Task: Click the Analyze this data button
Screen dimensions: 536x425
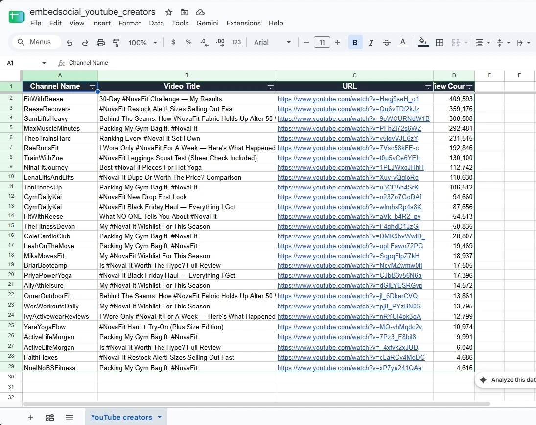Action: pyautogui.click(x=506, y=380)
